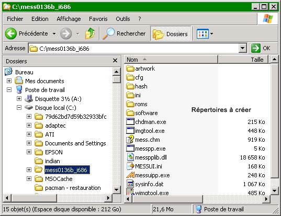The image size is (281, 216).
Task: Toggle the Dossiers folder pane button
Action: point(171,33)
